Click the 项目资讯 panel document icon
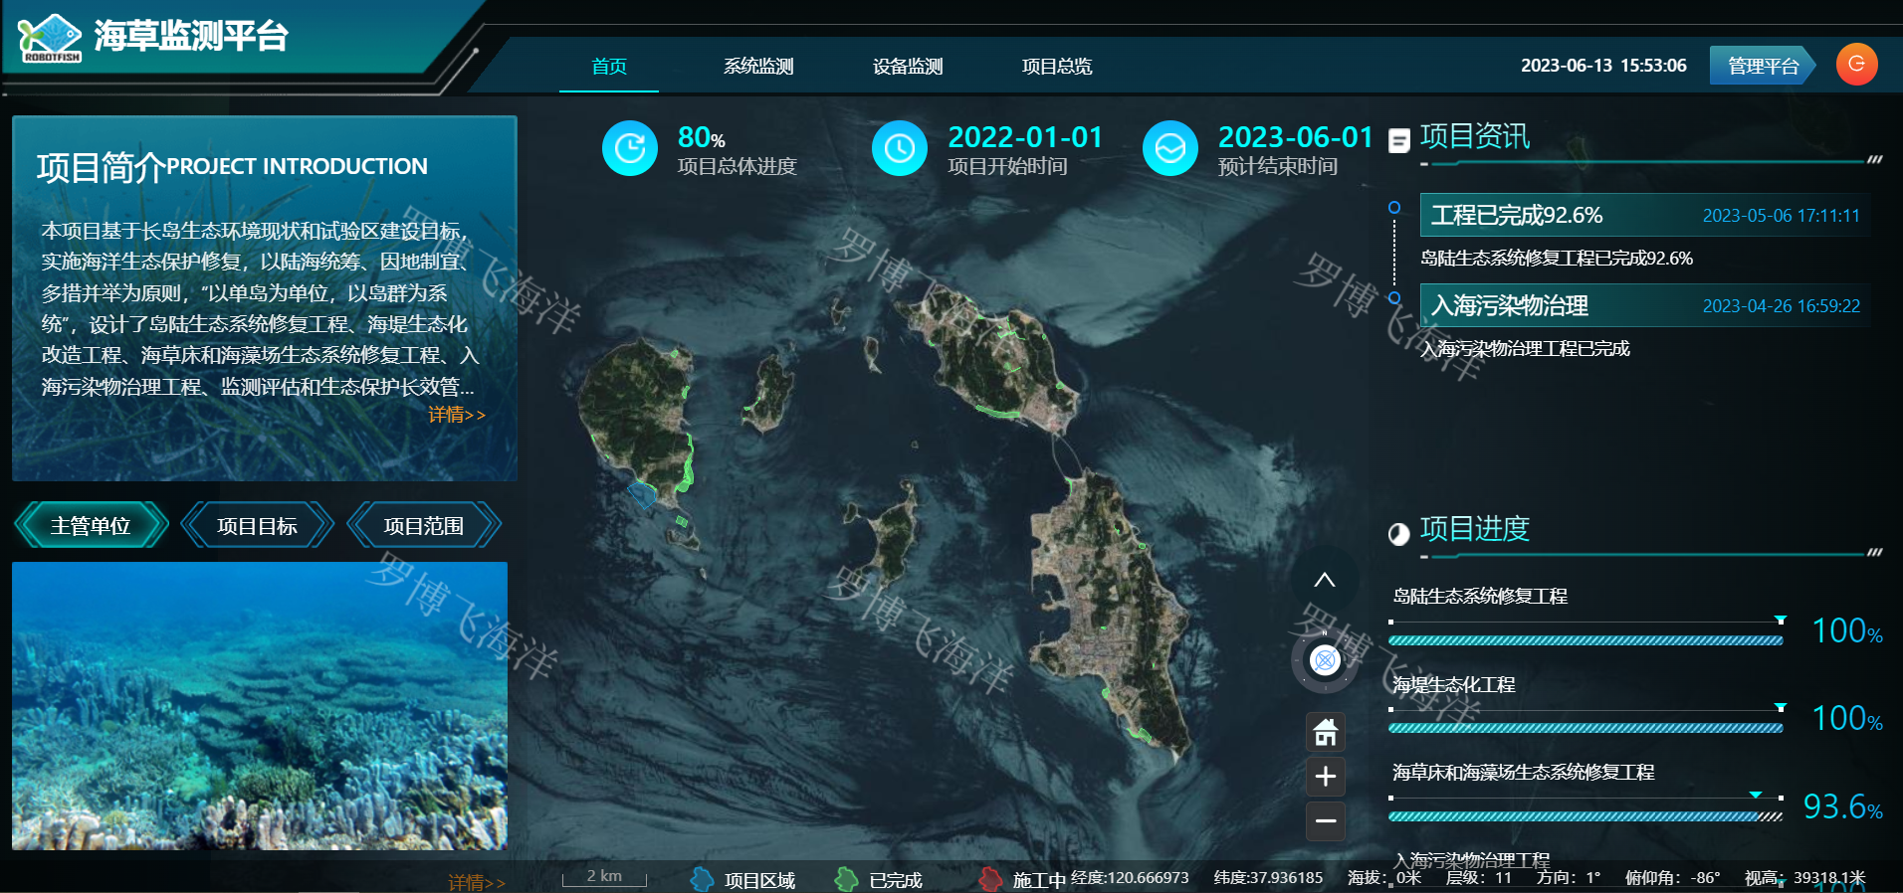The width and height of the screenshot is (1903, 893). (1398, 141)
